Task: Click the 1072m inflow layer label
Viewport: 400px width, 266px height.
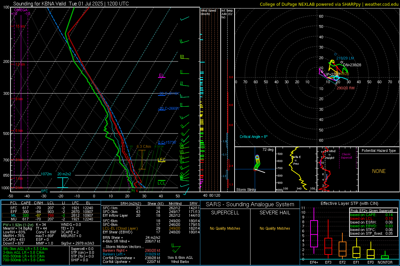Action: [46, 174]
